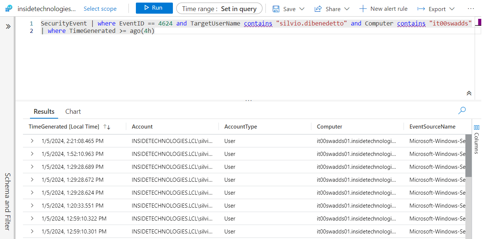Click User cell in 1:52:10.963 PM row

tap(230, 154)
